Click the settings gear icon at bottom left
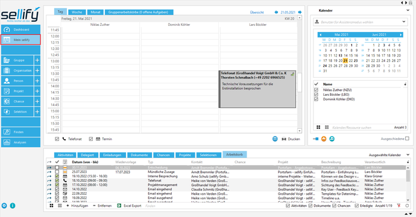This screenshot has height=217, width=416. click(x=4, y=206)
